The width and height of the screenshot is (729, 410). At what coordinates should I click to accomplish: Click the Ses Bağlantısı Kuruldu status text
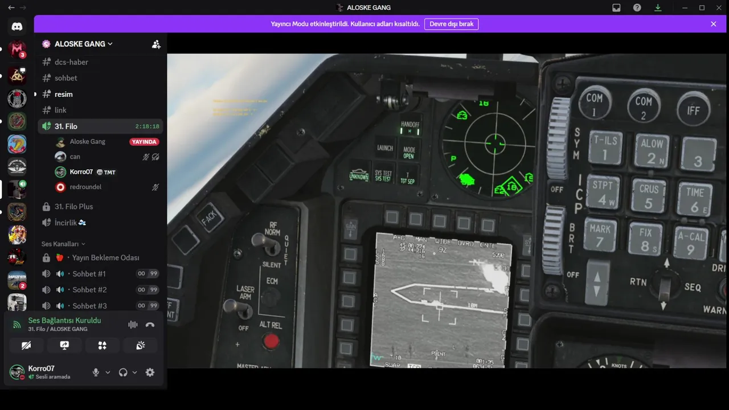coord(64,321)
